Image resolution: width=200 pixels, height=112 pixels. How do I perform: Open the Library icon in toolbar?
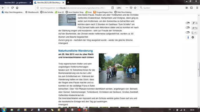(187, 8)
